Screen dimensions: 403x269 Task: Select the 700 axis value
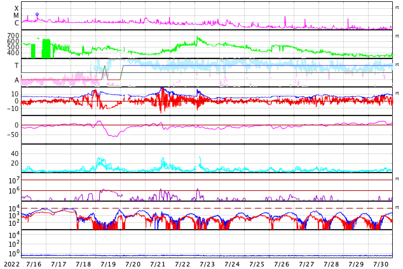(13, 36)
